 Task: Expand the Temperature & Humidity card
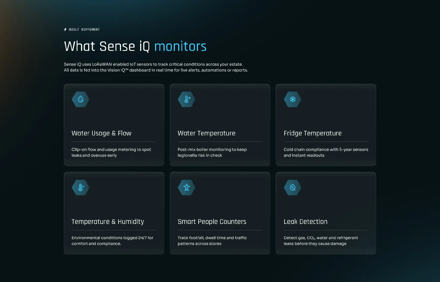[x=114, y=213]
